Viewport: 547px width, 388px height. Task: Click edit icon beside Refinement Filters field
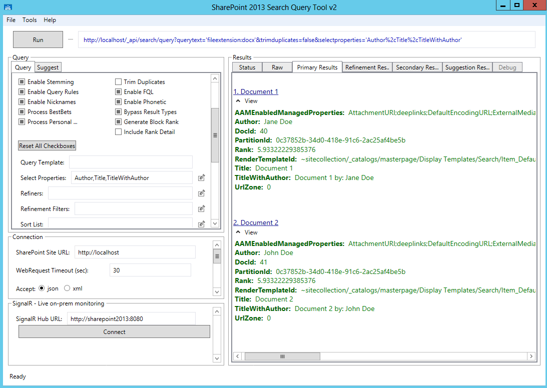click(201, 208)
